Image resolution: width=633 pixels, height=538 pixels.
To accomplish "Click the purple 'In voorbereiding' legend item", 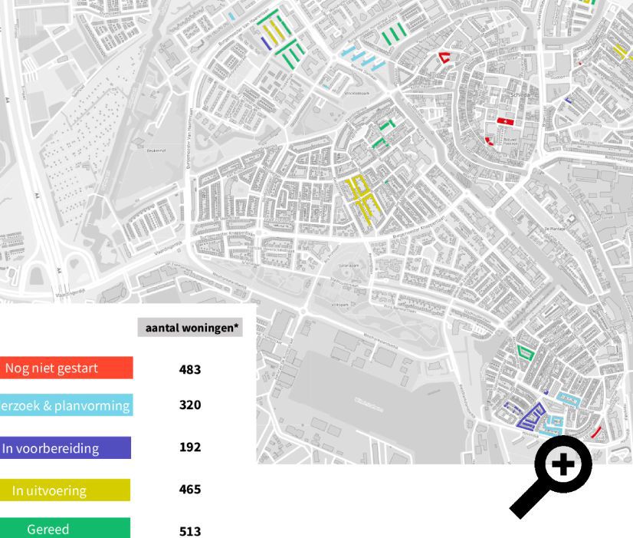I will click(x=65, y=448).
